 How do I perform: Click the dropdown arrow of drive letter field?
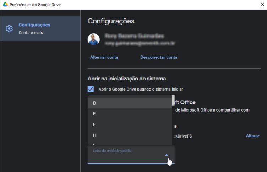[167, 155]
